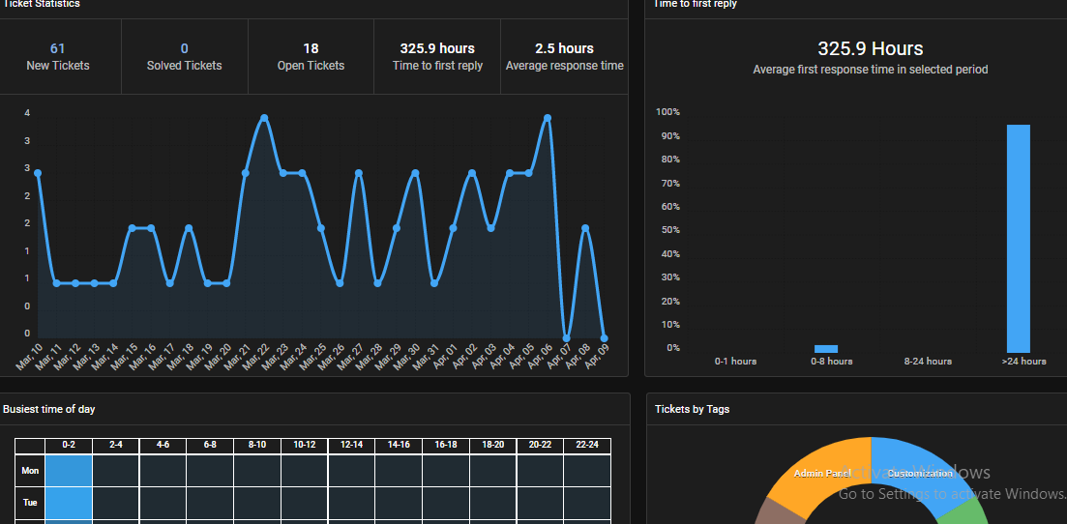The height and width of the screenshot is (524, 1067).
Task: Select the 2.5 hours Average response time stat
Action: coord(564,56)
